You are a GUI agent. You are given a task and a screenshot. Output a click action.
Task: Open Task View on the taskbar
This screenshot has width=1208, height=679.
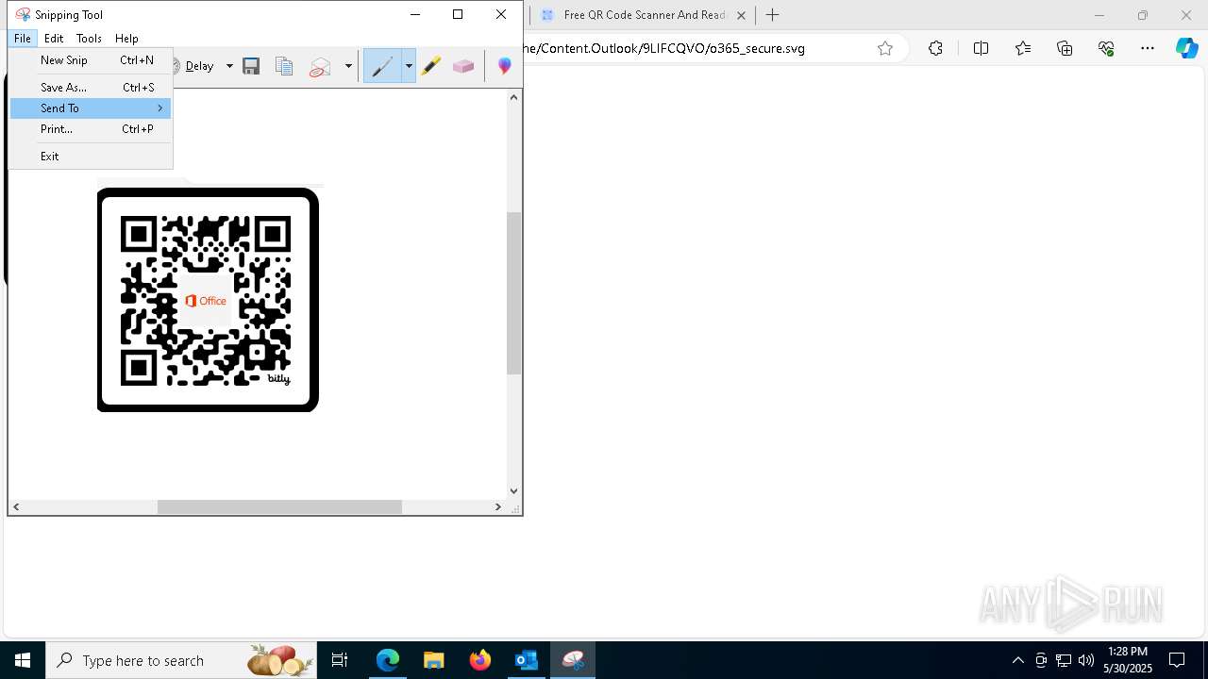point(340,660)
